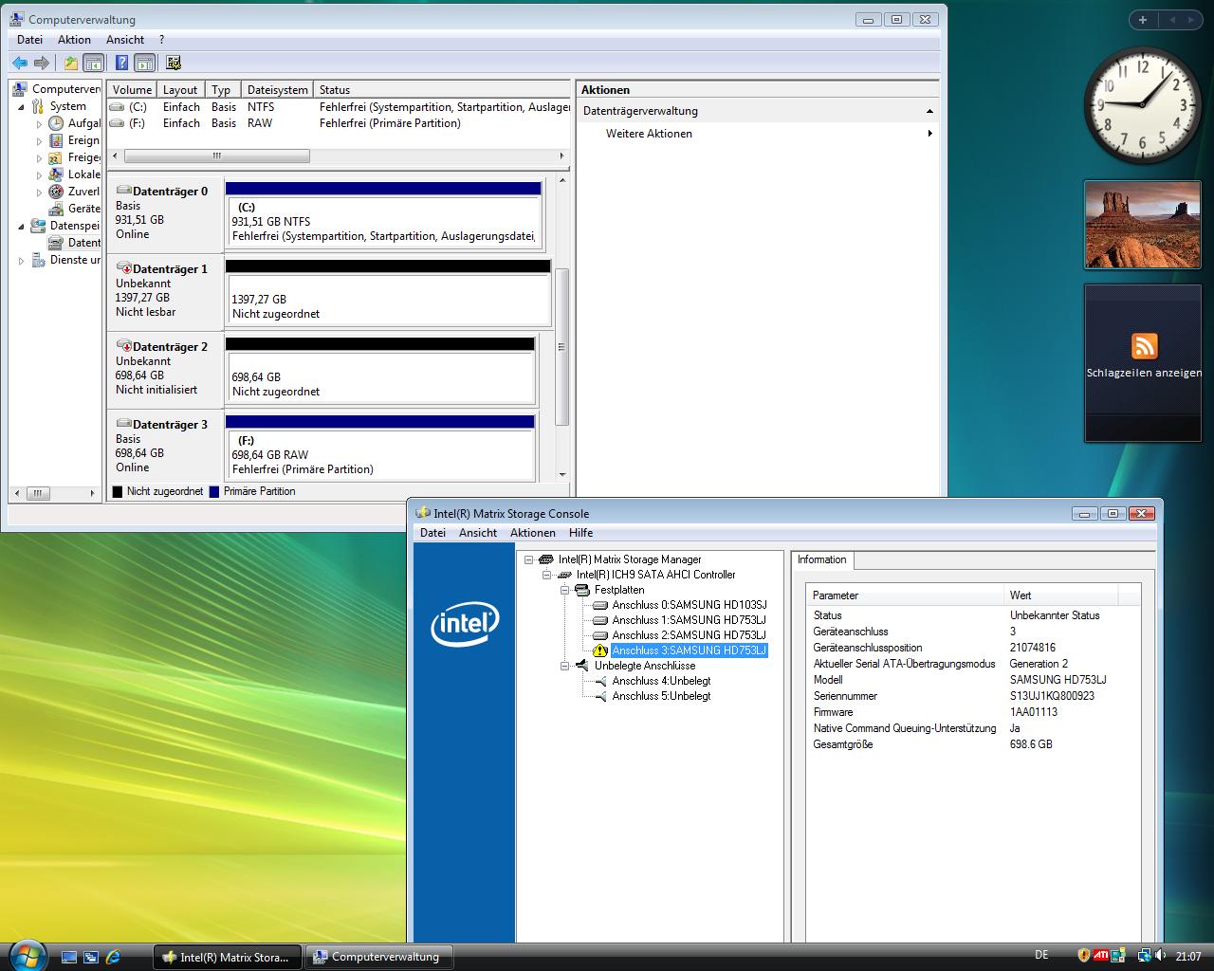Click the Forward arrow in Computerverwaltung toolbar

(x=41, y=63)
